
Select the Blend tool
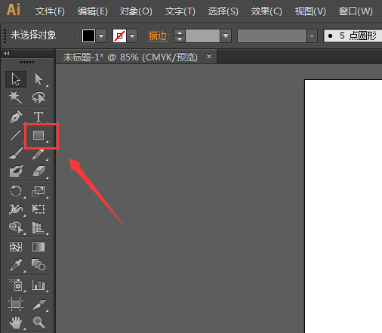point(39,265)
